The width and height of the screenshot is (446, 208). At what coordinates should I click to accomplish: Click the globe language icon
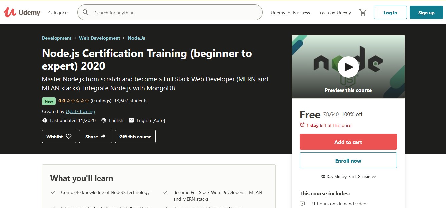pos(104,120)
